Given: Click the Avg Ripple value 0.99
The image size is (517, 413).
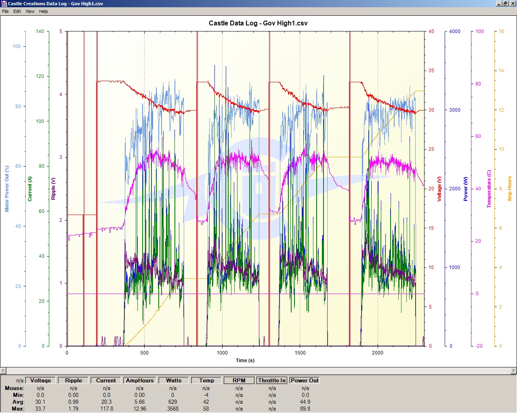Looking at the screenshot, I should tap(74, 402).
